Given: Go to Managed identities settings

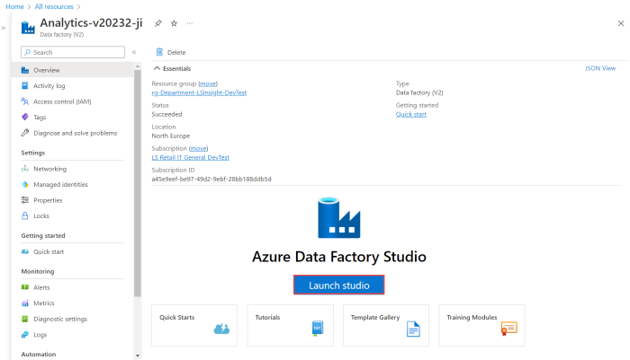Looking at the screenshot, I should pos(60,184).
